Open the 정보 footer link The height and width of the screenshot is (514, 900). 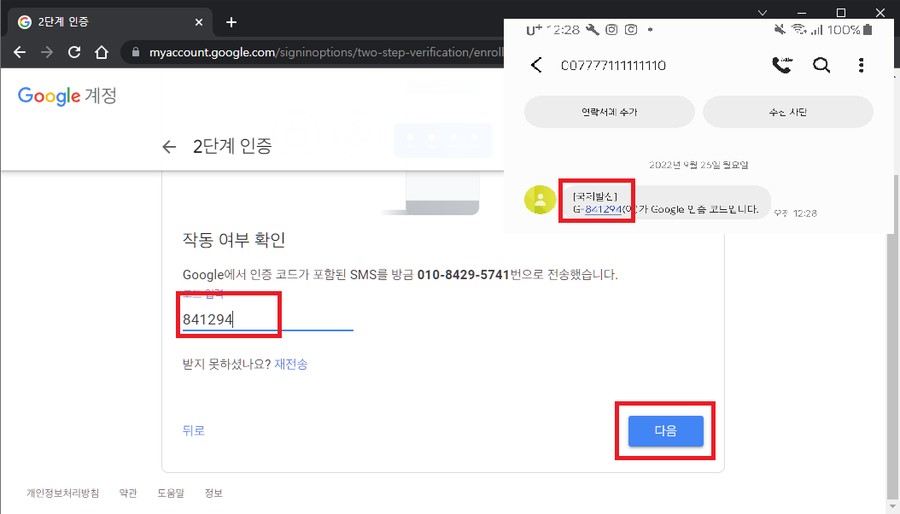pos(213,494)
